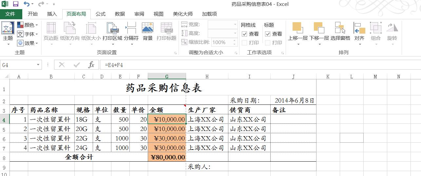The image size is (421, 176).
Task: Switch to the Home (开始) tab
Action: 32,14
